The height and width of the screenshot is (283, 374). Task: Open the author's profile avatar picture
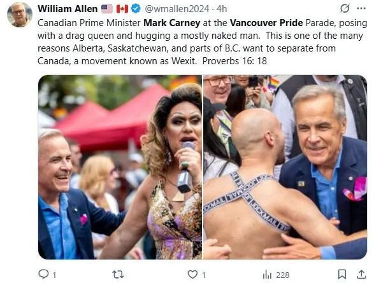pyautogui.click(x=20, y=15)
